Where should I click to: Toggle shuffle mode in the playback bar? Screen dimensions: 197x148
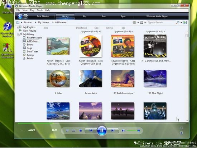click(x=67, y=130)
